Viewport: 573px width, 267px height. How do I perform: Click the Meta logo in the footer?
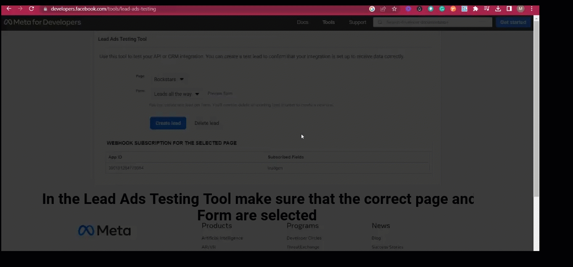104,230
